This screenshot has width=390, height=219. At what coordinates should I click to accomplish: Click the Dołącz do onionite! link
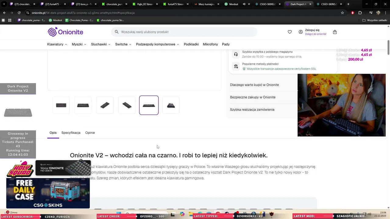click(316, 34)
